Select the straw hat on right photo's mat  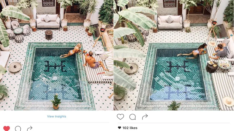pyautogui.click(x=228, y=102)
